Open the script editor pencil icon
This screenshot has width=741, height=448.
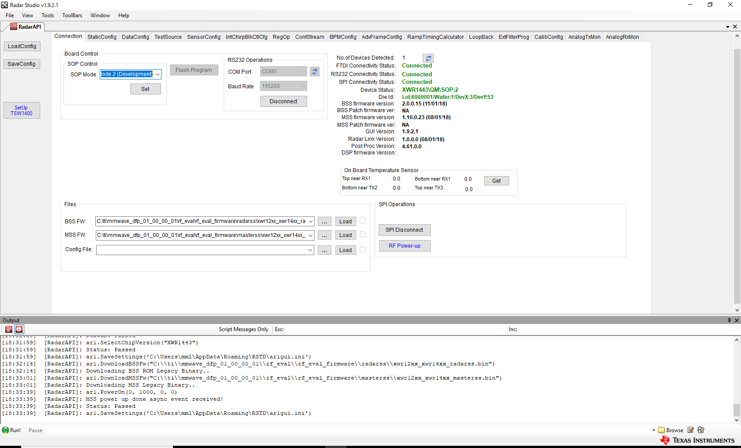691,430
